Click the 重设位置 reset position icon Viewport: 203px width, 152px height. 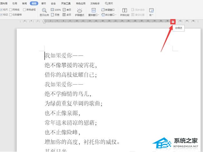(133, 15)
